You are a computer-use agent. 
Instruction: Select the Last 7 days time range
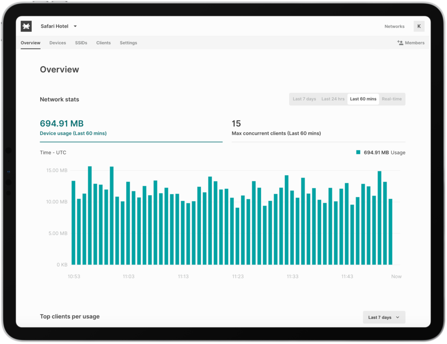pyautogui.click(x=304, y=99)
